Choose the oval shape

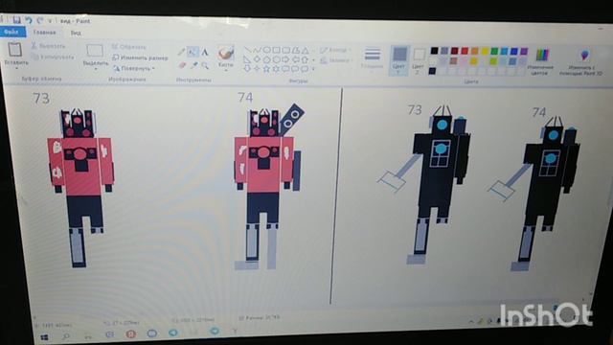click(266, 50)
